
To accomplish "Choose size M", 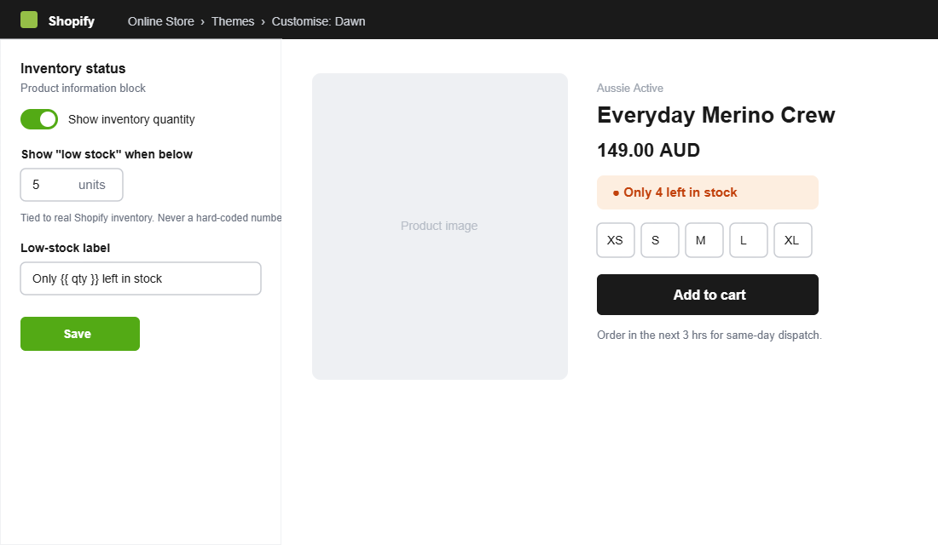I will click(x=704, y=240).
